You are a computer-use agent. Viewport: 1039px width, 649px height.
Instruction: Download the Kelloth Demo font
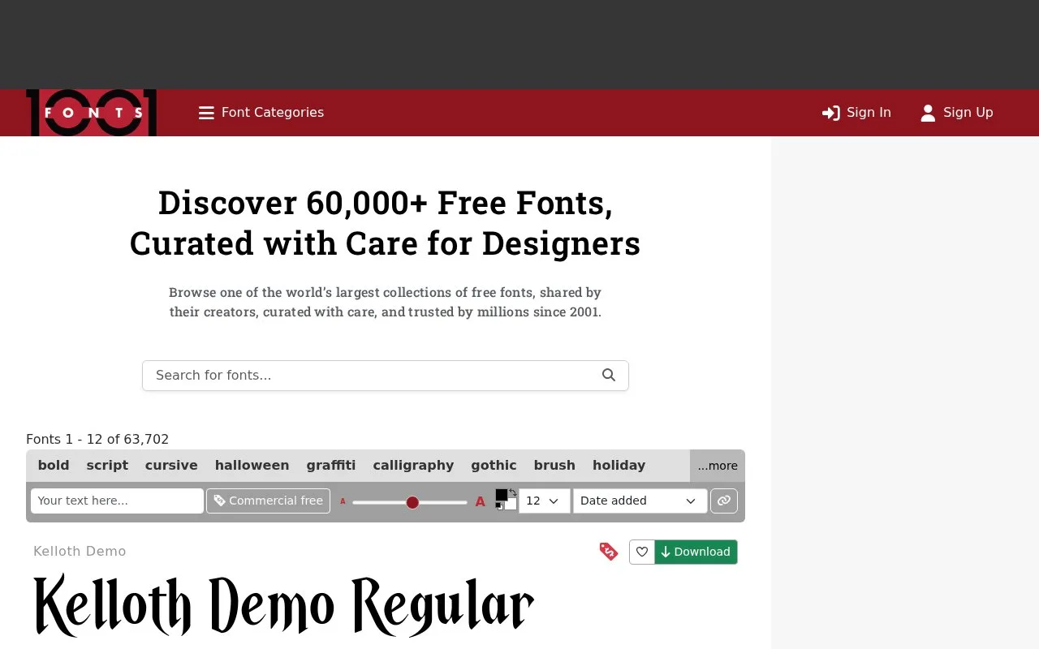(x=696, y=552)
